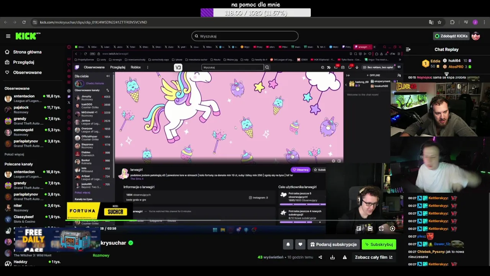Open followed channel pajalock
490x276 pixels.
click(33, 110)
